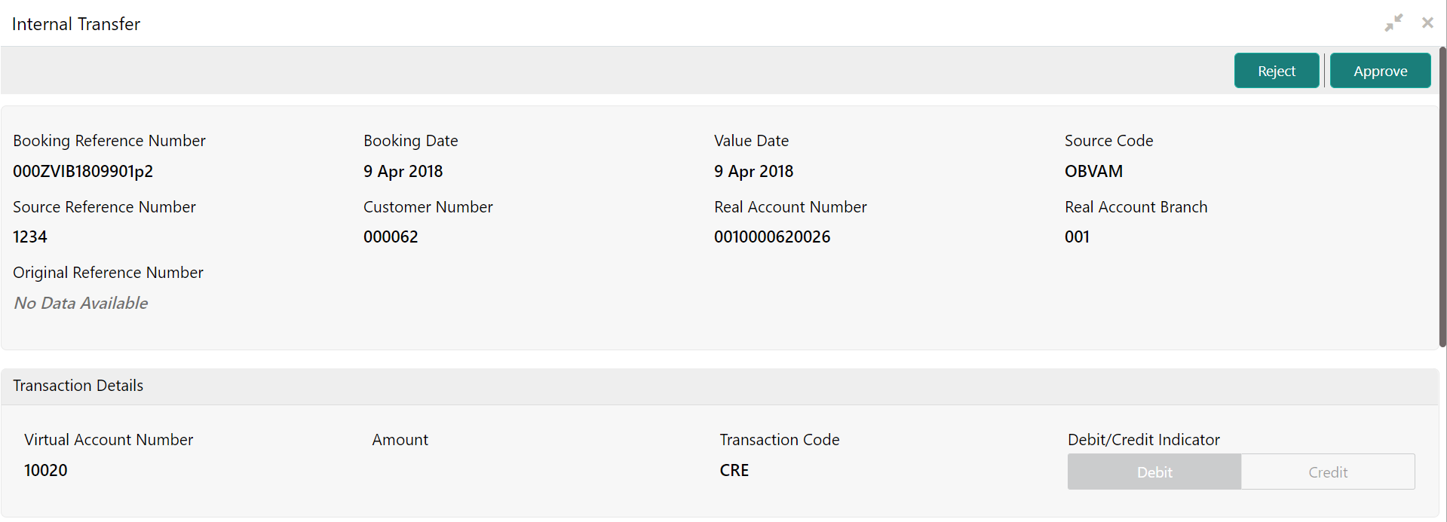
Task: Click Real Account Branch value 001
Action: pyautogui.click(x=1077, y=237)
